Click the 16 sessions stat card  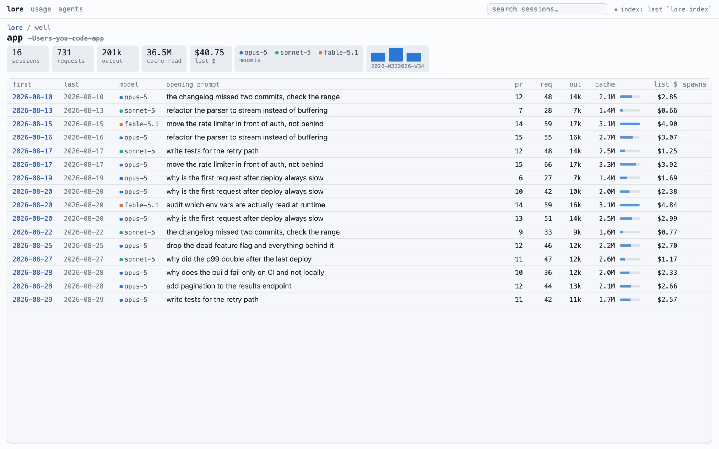(x=28, y=59)
